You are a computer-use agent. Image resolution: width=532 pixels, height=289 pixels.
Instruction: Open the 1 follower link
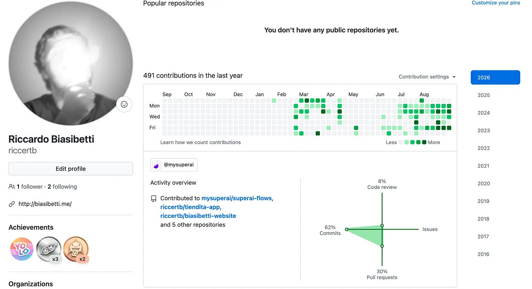[x=29, y=186]
